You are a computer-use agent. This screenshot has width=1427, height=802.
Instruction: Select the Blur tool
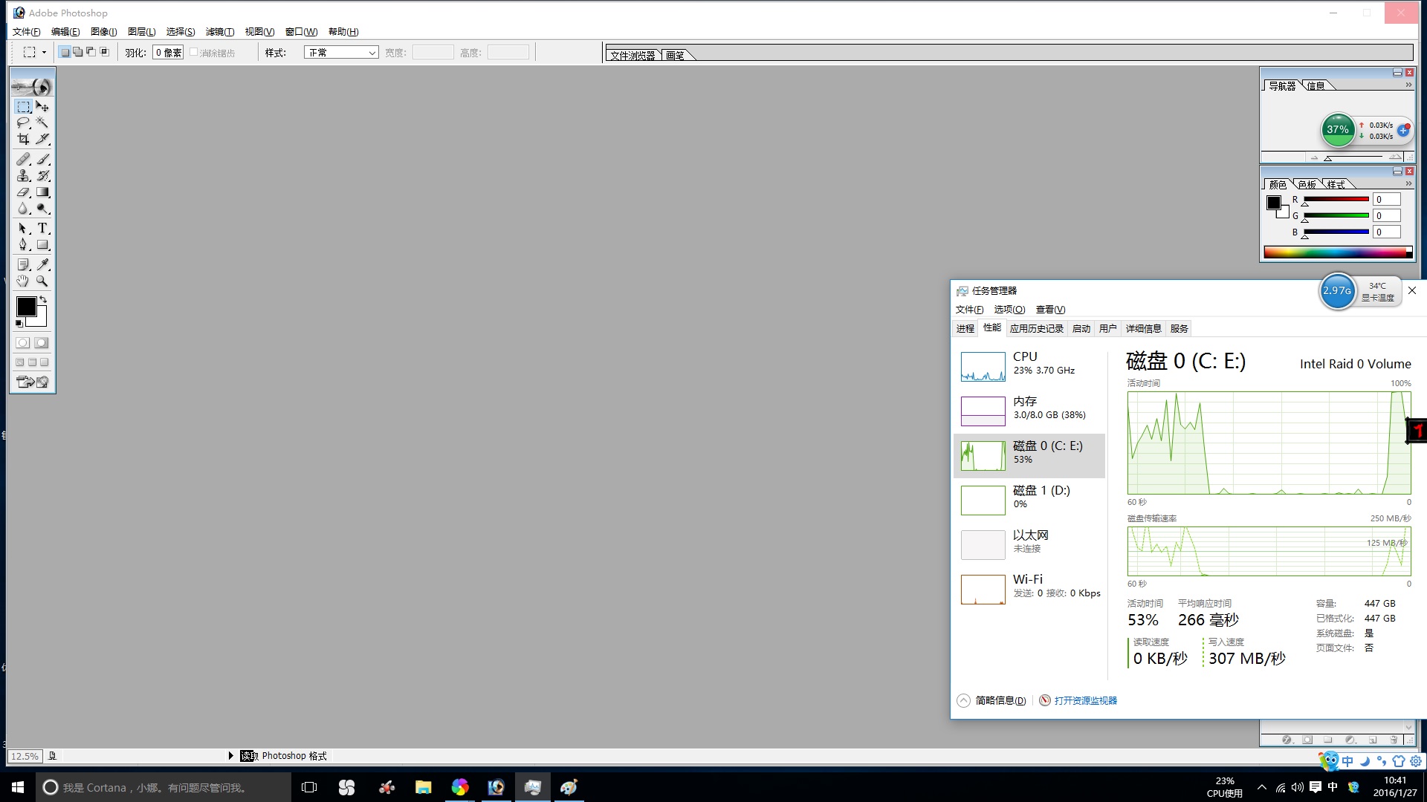[24, 208]
